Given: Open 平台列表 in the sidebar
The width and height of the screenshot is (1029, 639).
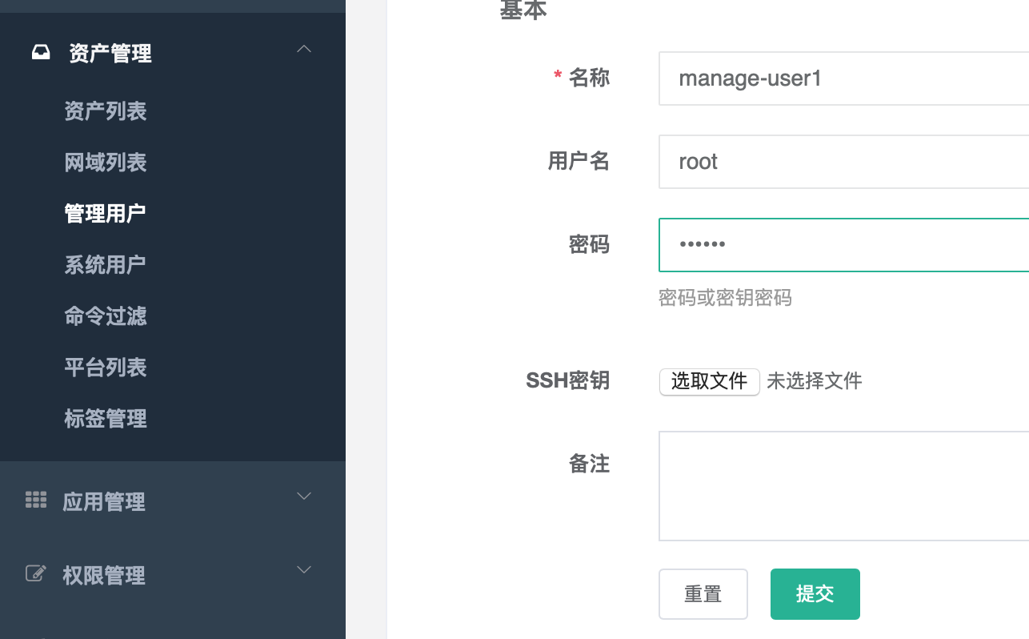Looking at the screenshot, I should click(106, 368).
